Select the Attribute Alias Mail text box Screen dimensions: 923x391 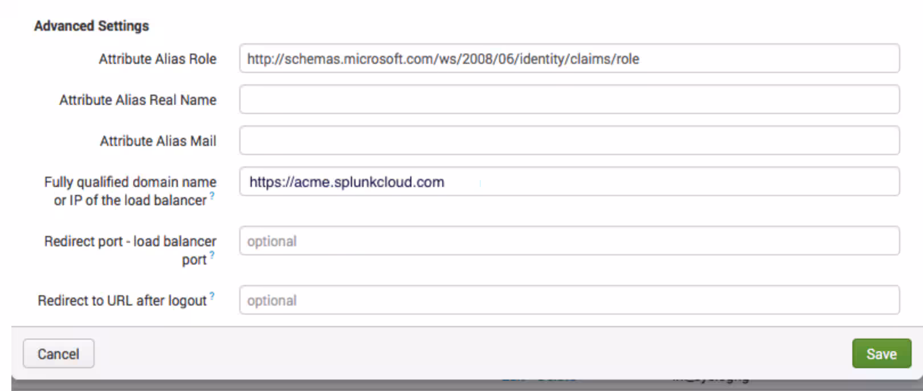point(569,141)
